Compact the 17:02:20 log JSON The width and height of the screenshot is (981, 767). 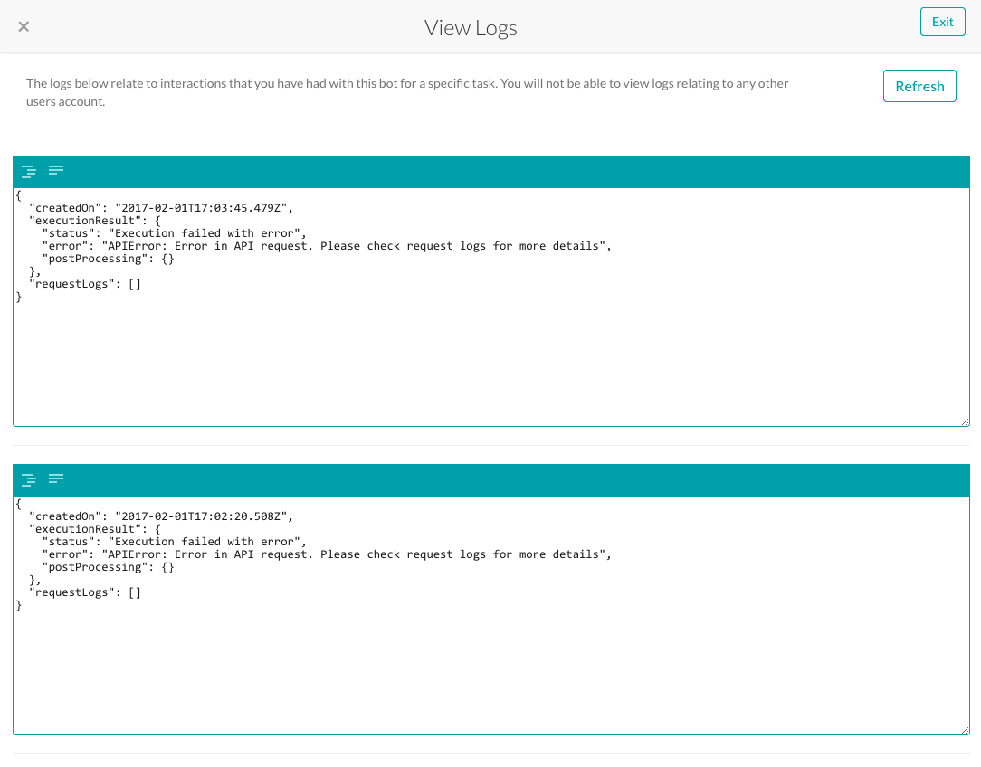click(56, 478)
